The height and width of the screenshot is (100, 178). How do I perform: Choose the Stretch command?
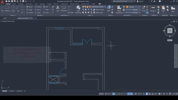coord(30,12)
